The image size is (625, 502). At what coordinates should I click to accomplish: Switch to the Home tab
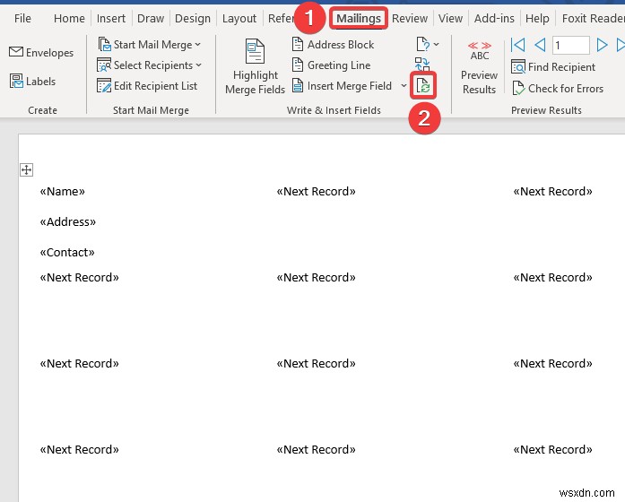(69, 18)
